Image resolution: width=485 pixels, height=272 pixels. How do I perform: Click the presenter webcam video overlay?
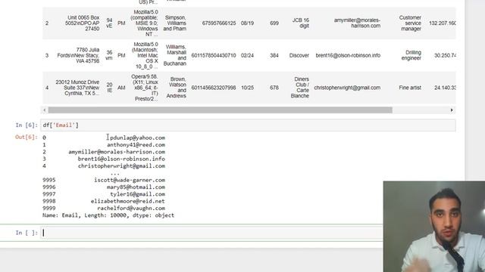click(434, 227)
